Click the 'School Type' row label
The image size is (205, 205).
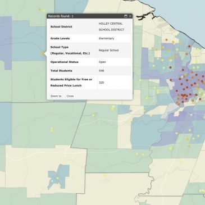[70, 50]
